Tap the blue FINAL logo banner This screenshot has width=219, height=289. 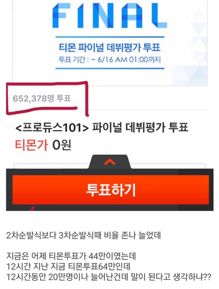coord(110,16)
